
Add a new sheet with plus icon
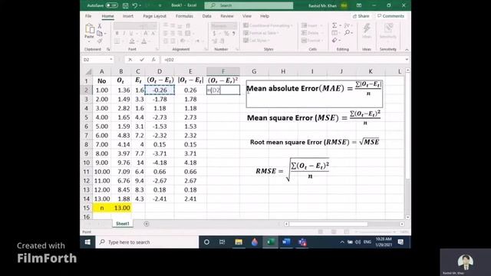(147, 224)
